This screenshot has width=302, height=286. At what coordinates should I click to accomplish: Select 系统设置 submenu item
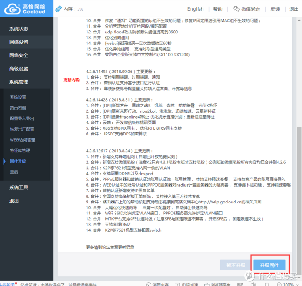18,97
